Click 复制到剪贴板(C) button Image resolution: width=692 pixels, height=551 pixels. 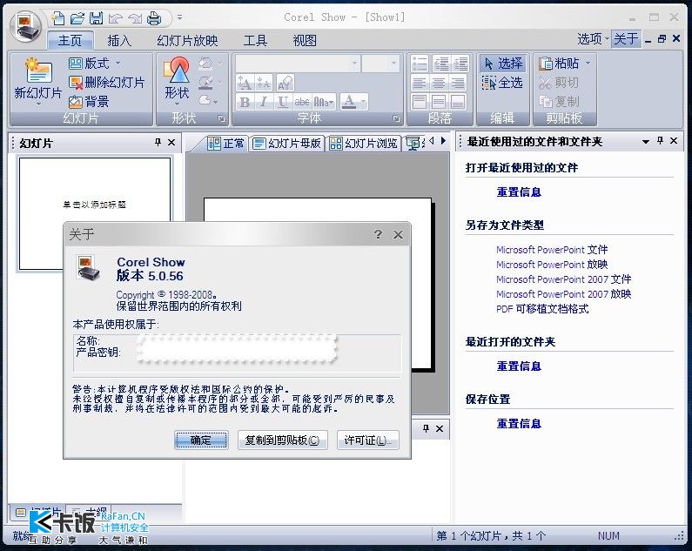282,440
